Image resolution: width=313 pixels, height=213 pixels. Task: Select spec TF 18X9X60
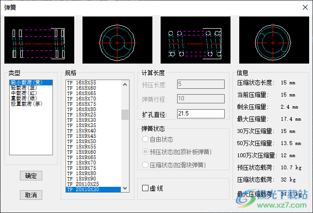coord(94,152)
